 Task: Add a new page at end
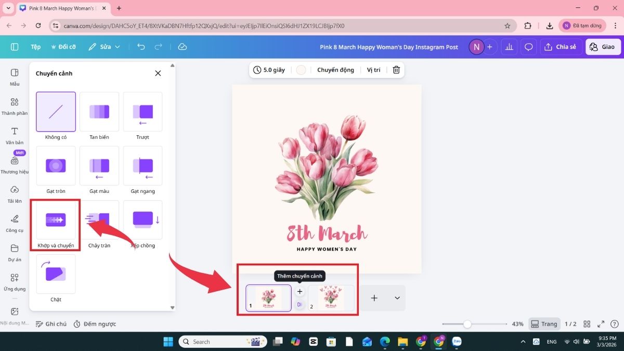pos(374,298)
